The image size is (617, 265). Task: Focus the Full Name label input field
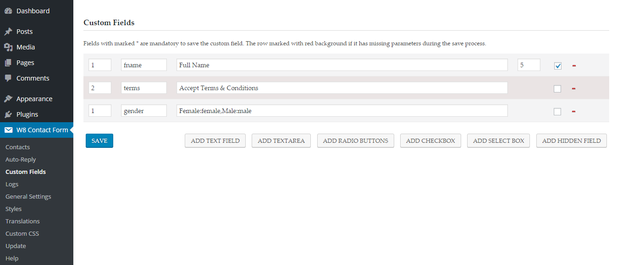tap(342, 65)
